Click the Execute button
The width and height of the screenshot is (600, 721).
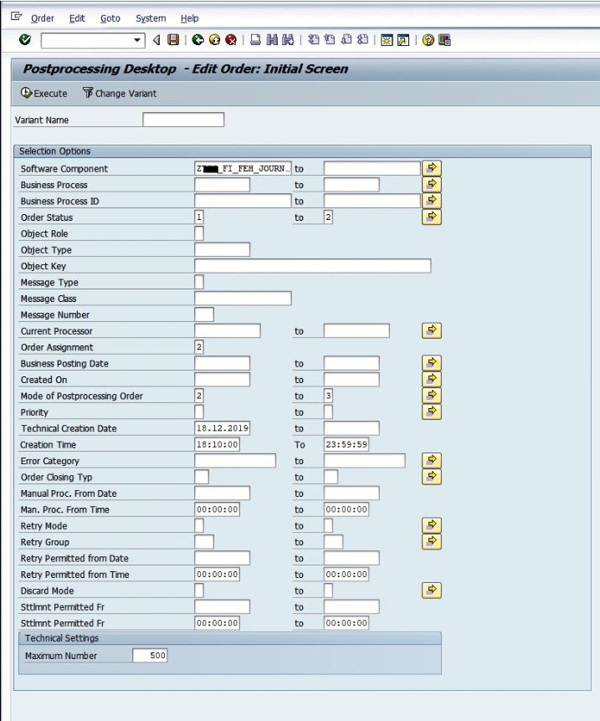tap(44, 94)
